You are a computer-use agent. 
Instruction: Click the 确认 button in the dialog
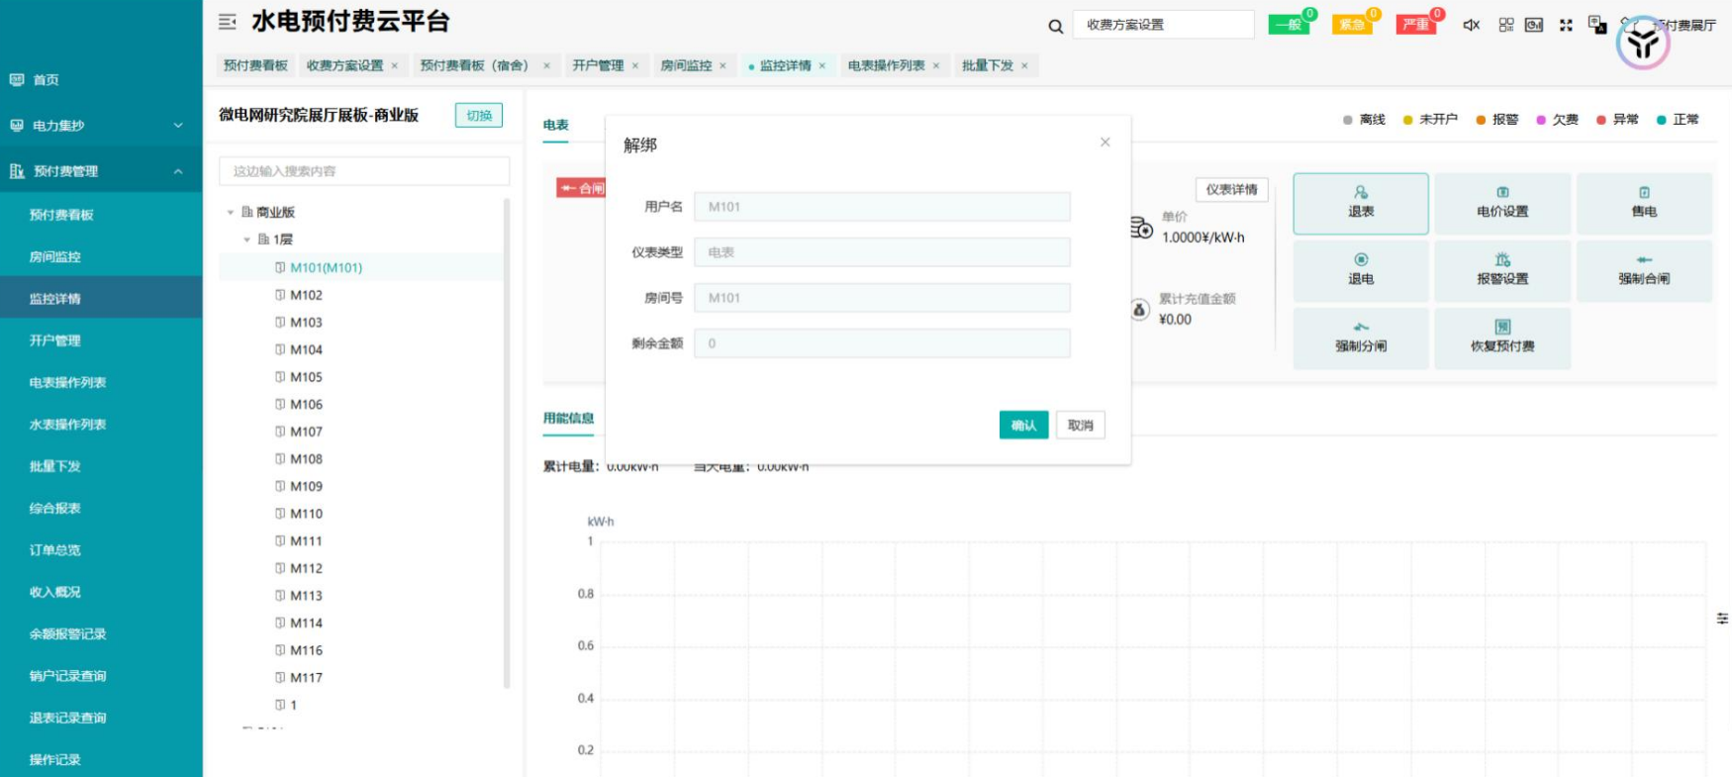[1023, 425]
